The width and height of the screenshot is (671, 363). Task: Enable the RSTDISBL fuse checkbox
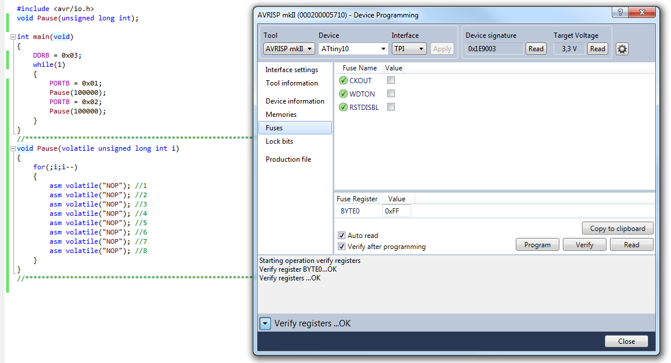(x=391, y=106)
